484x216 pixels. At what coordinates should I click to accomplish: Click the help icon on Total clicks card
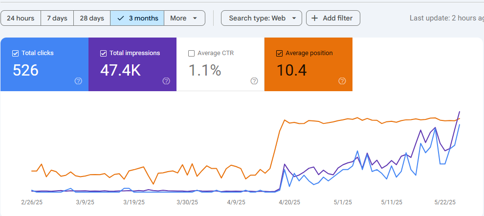coord(78,81)
